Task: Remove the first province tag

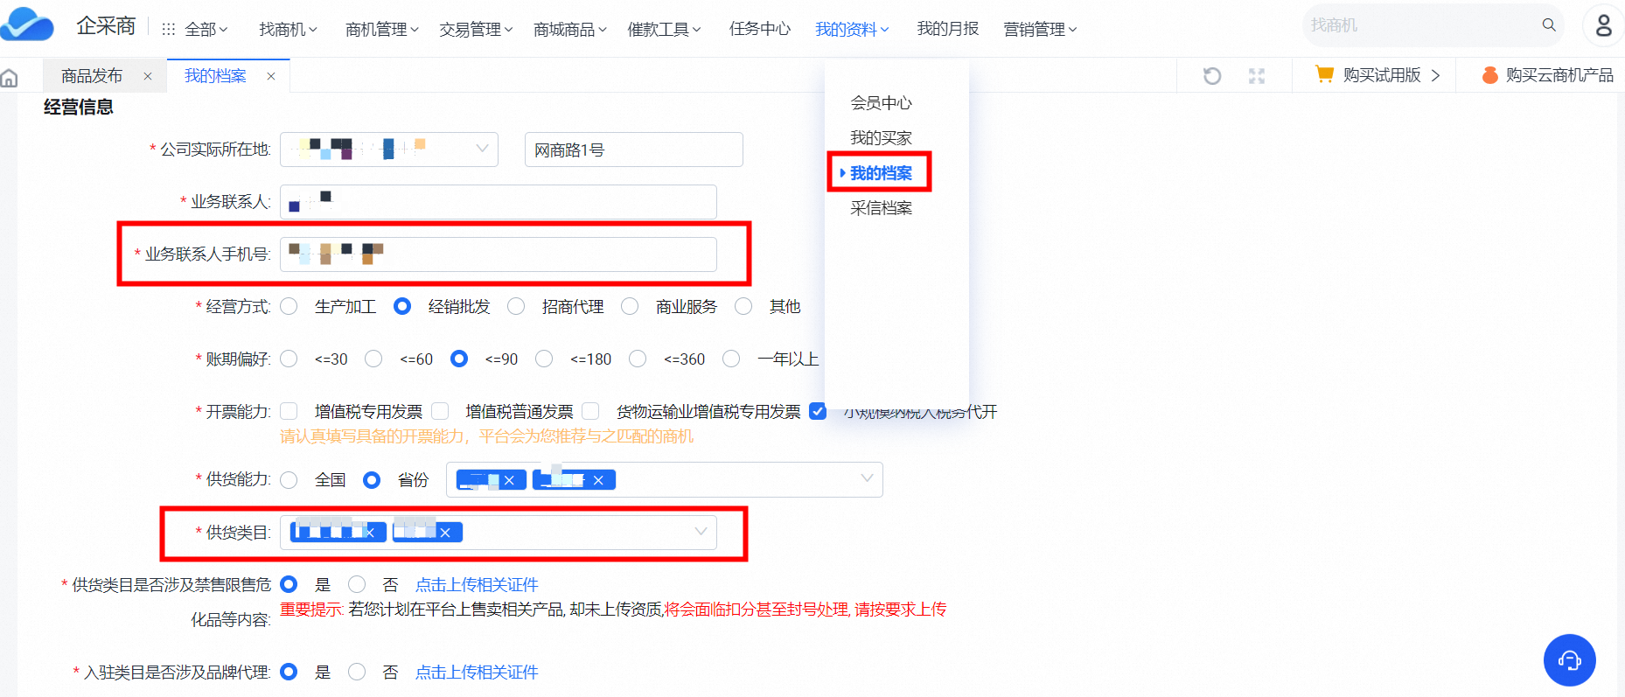Action: coord(509,480)
